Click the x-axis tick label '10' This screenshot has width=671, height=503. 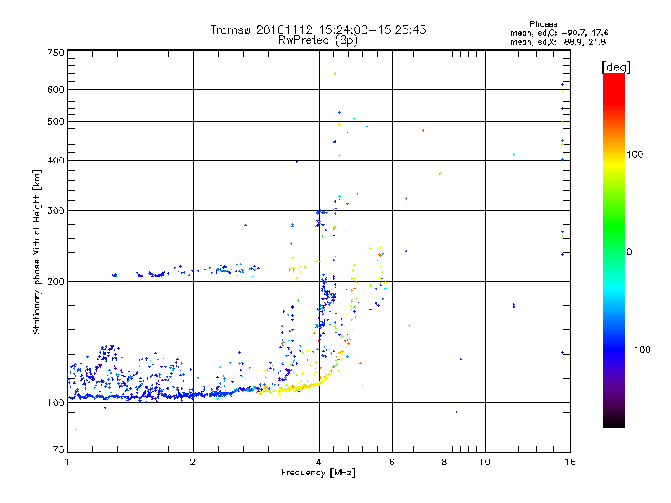click(485, 462)
